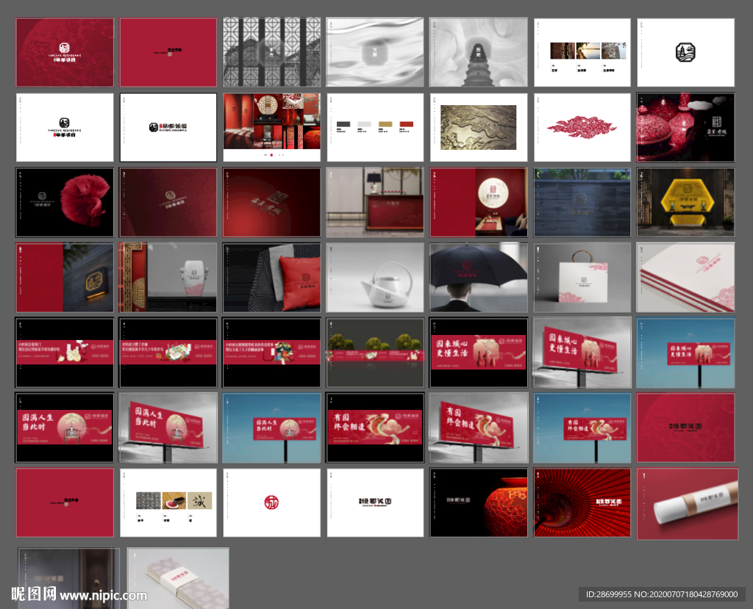
Task: Select the red cloud pattern slide
Action: click(x=582, y=127)
